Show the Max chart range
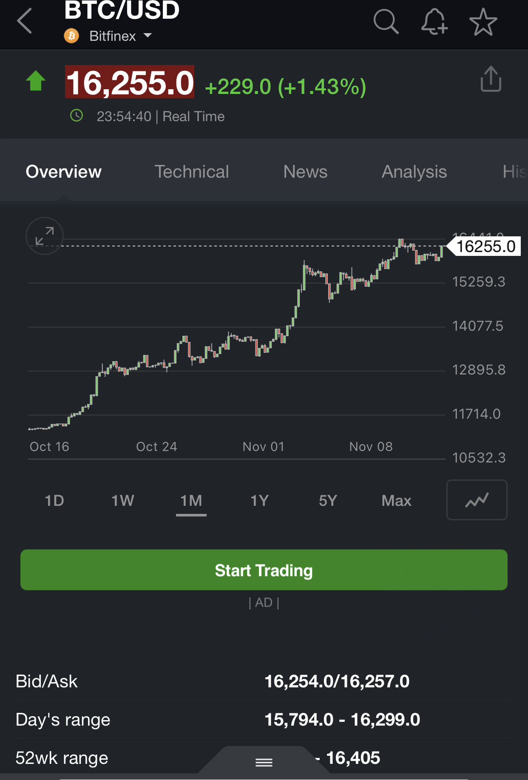The image size is (528, 780). [x=396, y=501]
